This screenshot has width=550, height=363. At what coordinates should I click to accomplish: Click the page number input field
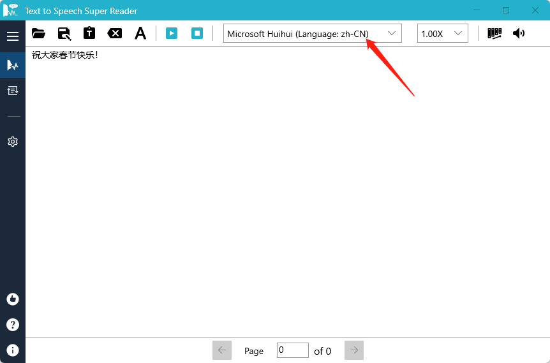[x=292, y=350]
